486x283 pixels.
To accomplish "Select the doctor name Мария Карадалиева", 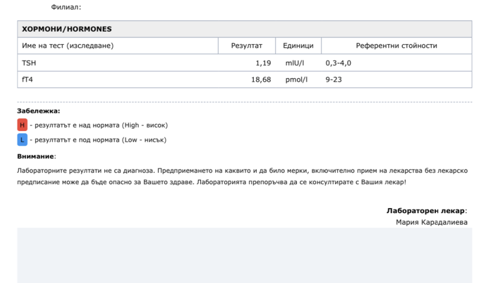I will pos(431,222).
